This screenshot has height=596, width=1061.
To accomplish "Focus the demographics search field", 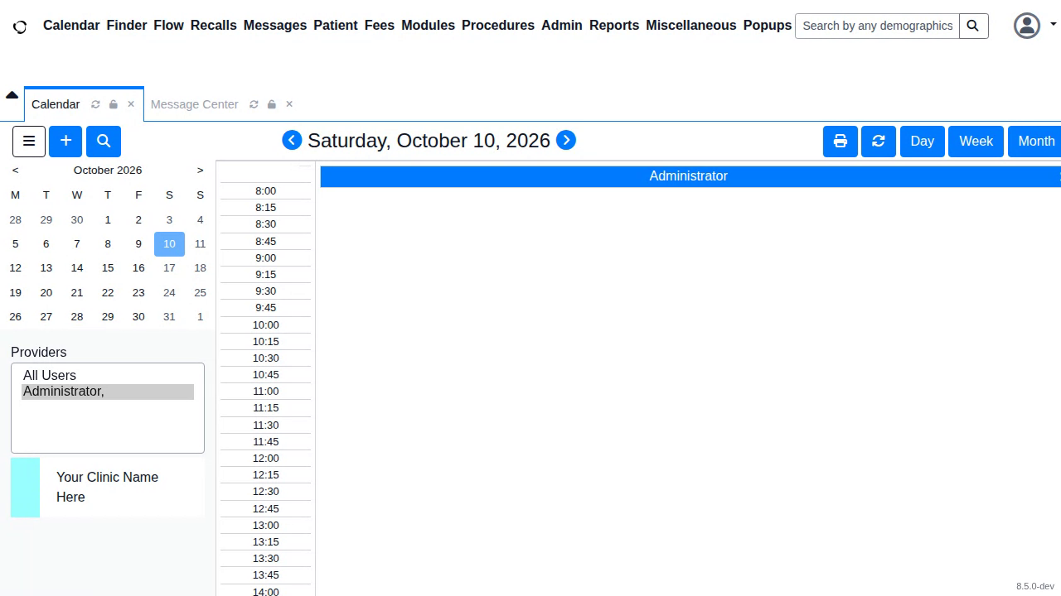I will tap(877, 26).
